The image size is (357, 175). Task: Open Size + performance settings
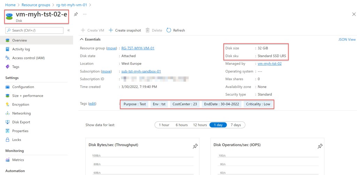click(x=28, y=96)
